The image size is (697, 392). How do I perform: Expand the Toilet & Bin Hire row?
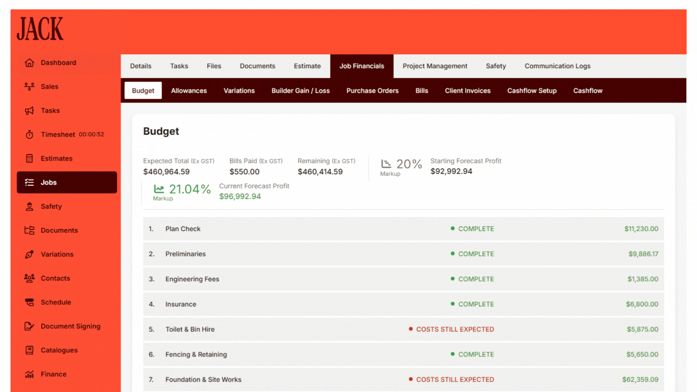[190, 330]
